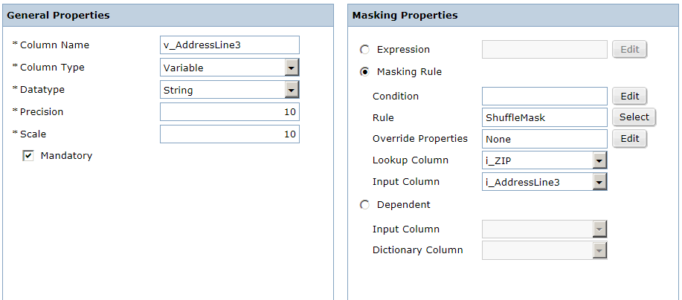Click the Column Name text field
This screenshot has height=300, width=682.
tap(230, 45)
